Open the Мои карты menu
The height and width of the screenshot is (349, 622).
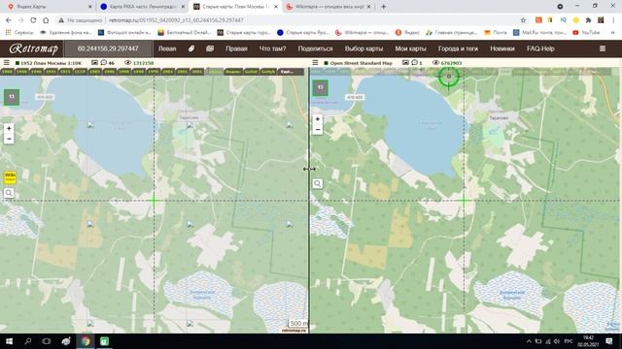[x=410, y=48]
